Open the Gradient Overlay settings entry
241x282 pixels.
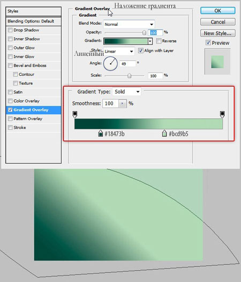[x=31, y=110]
